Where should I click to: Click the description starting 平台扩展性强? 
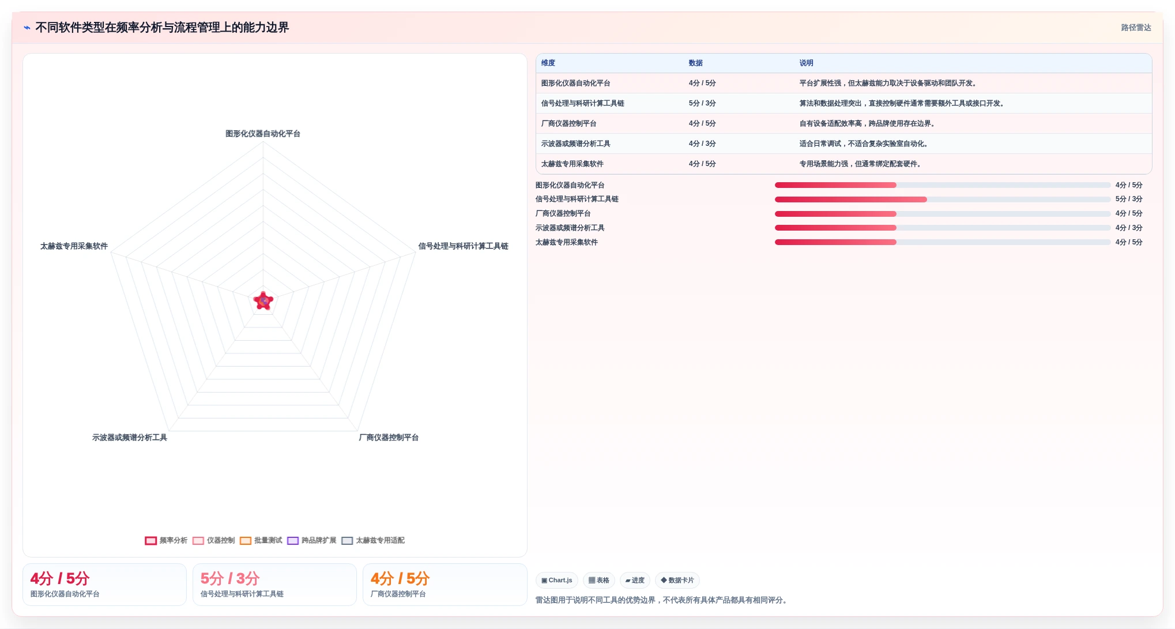point(889,83)
